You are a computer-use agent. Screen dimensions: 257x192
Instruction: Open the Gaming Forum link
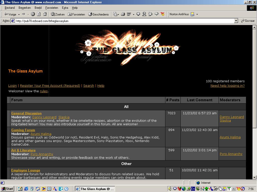[x=23, y=130]
